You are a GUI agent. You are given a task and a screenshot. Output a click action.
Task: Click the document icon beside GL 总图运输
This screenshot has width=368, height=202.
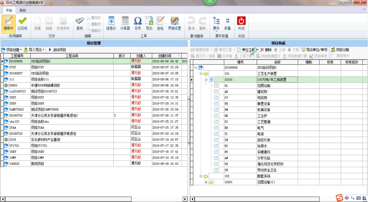point(216,86)
